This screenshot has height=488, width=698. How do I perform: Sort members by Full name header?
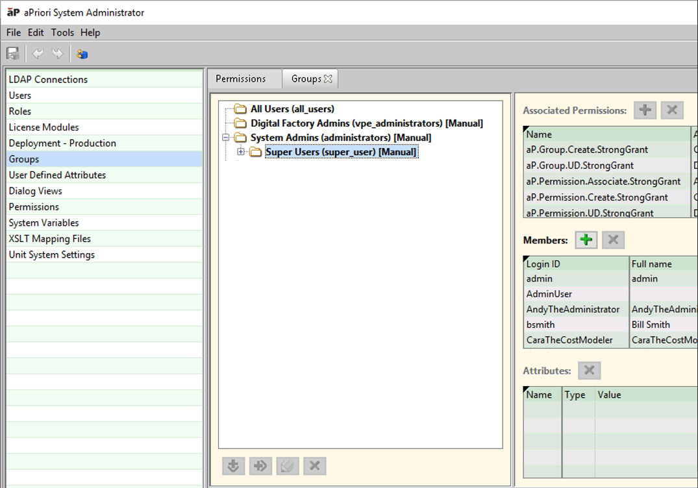click(x=664, y=264)
